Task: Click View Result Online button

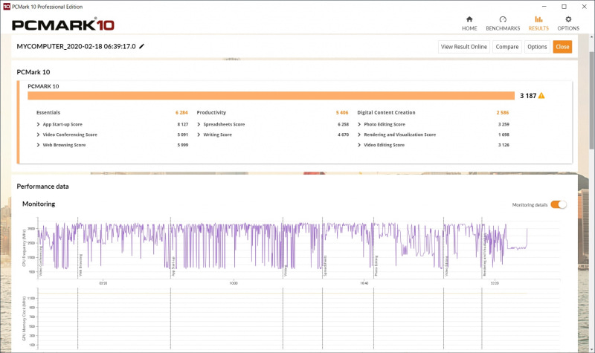Action: pyautogui.click(x=463, y=47)
